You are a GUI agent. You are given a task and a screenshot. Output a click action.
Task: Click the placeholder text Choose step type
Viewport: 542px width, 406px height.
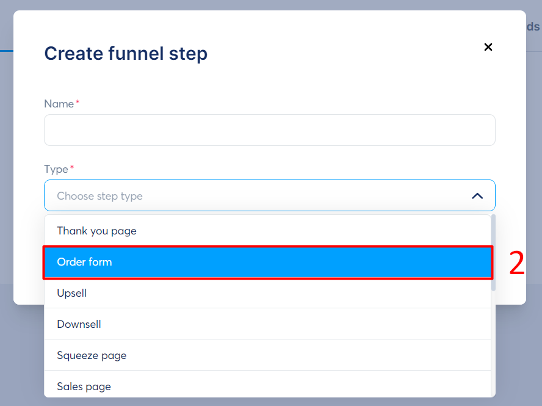point(99,196)
